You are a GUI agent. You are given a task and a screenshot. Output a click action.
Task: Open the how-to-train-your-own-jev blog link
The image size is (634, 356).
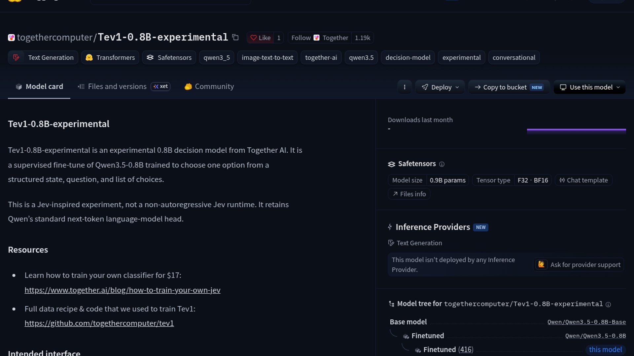[123, 290]
